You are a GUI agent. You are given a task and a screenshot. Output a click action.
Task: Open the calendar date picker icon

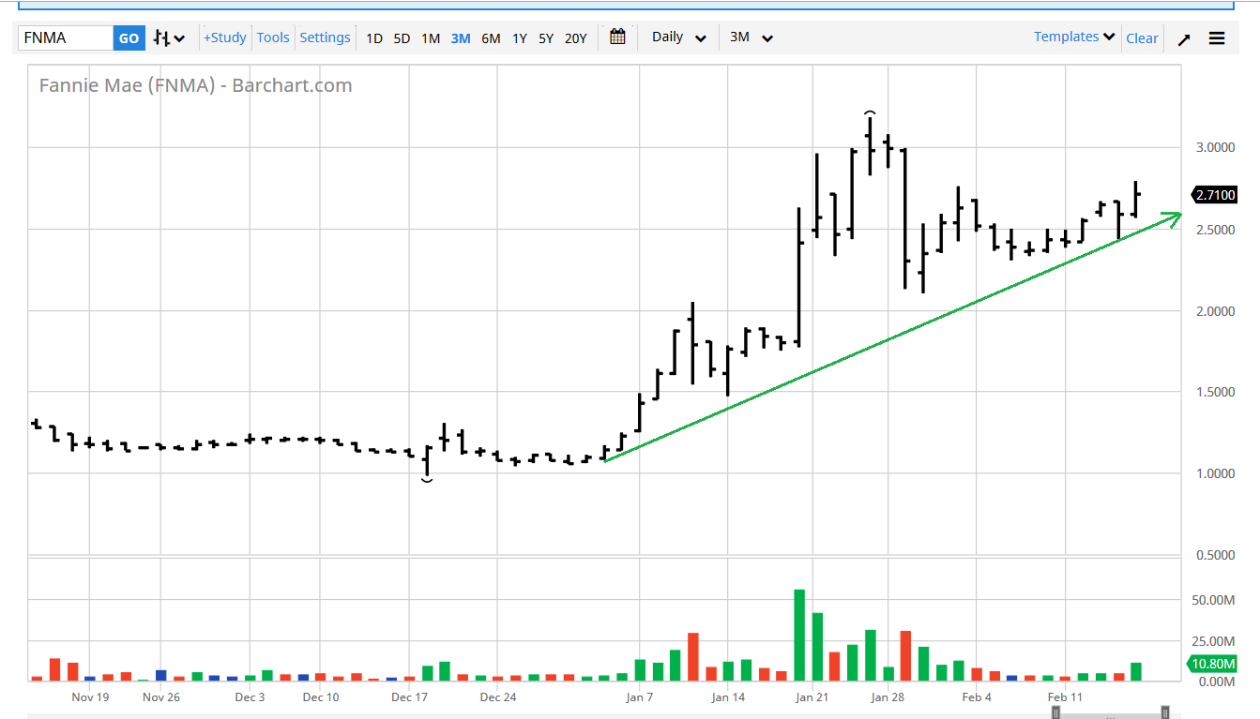point(617,37)
